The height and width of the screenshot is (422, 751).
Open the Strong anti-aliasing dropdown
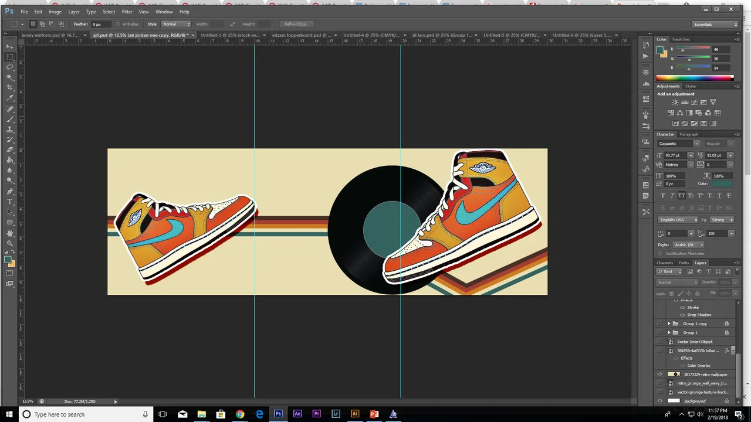722,220
